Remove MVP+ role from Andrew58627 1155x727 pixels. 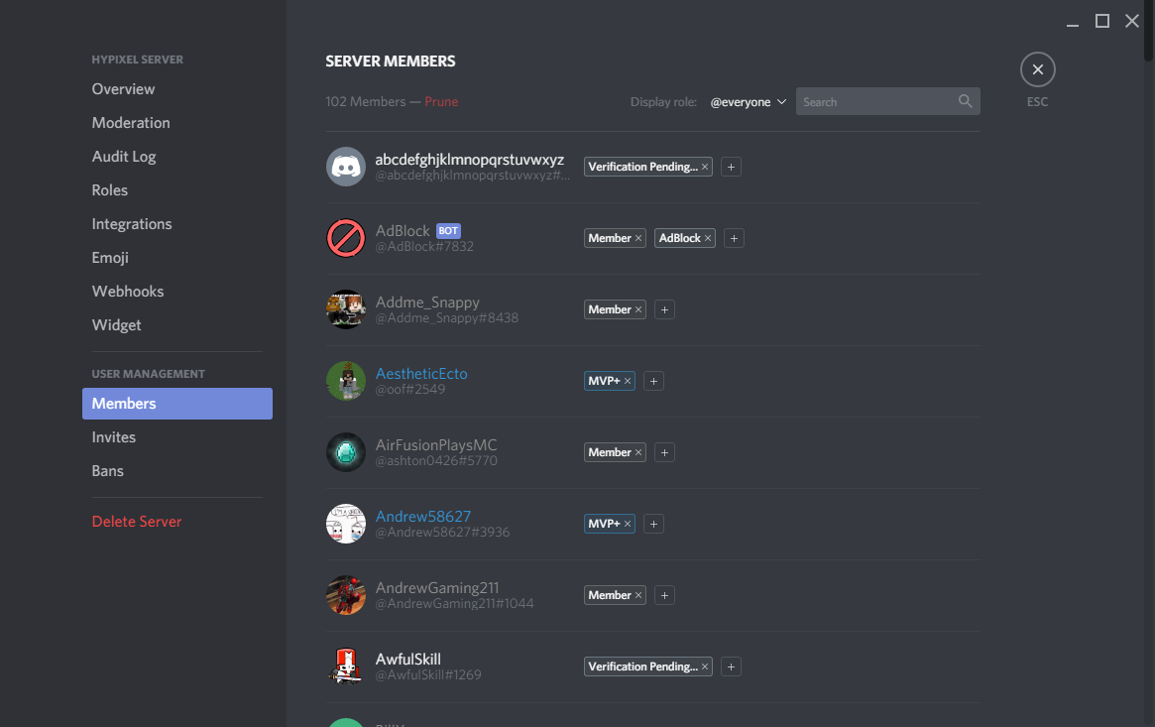[x=627, y=524]
